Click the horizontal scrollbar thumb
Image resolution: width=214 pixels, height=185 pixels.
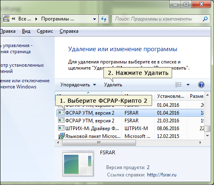coord(99,142)
